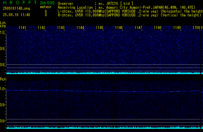
Task: Click the 1145 time tick label
Action: pos(99,28)
